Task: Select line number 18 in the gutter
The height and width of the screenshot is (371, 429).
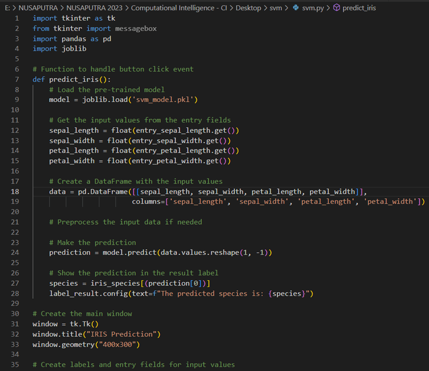Action: [15, 191]
